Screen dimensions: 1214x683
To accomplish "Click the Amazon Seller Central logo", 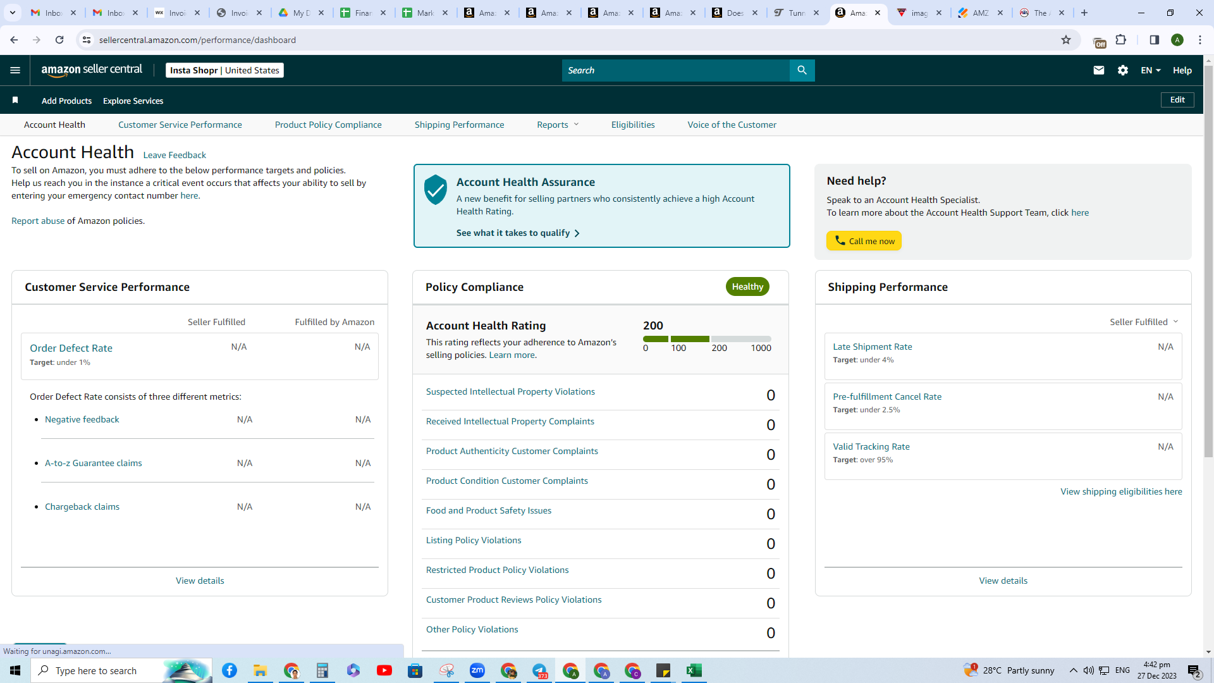I will tap(92, 70).
